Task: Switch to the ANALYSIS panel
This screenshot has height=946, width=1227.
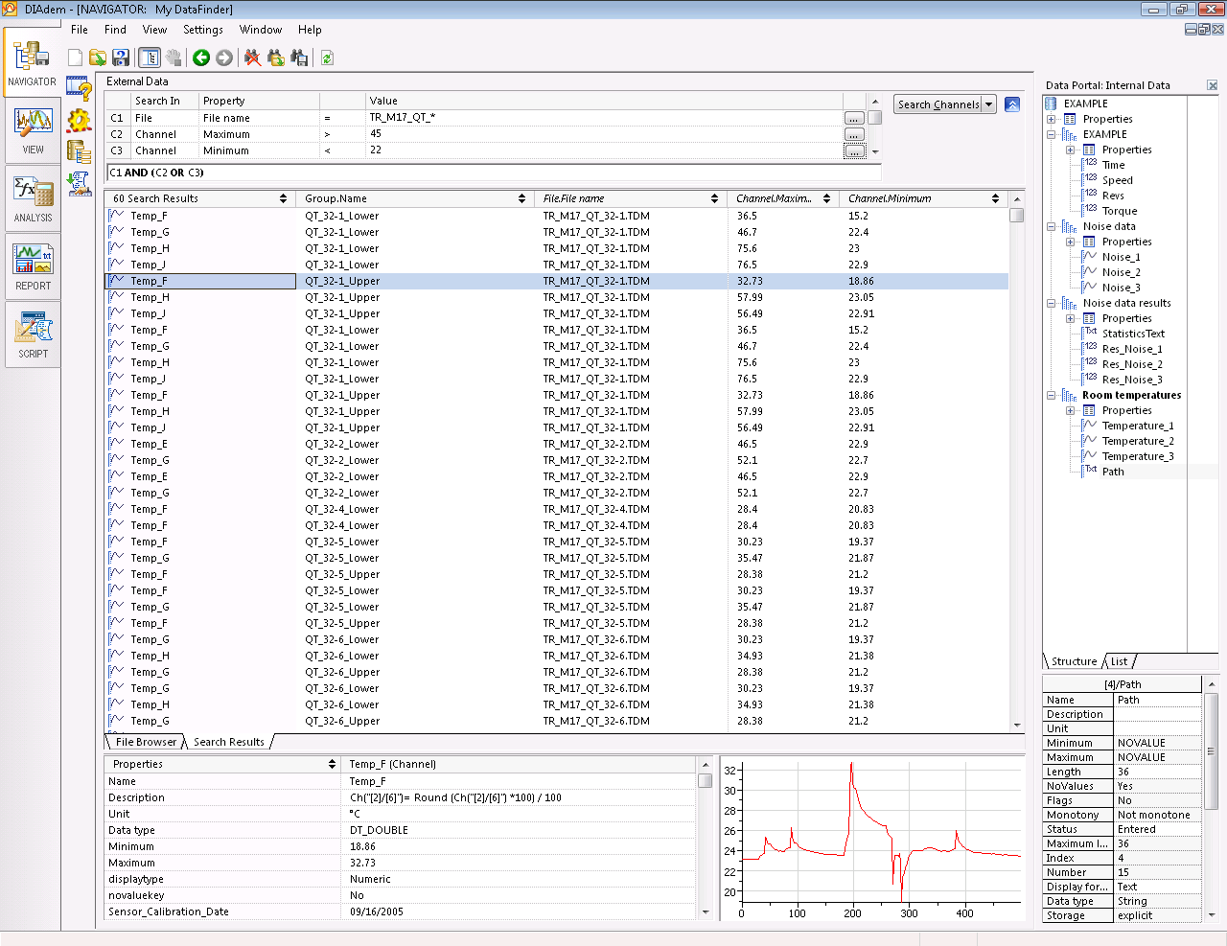Action: coord(33,199)
